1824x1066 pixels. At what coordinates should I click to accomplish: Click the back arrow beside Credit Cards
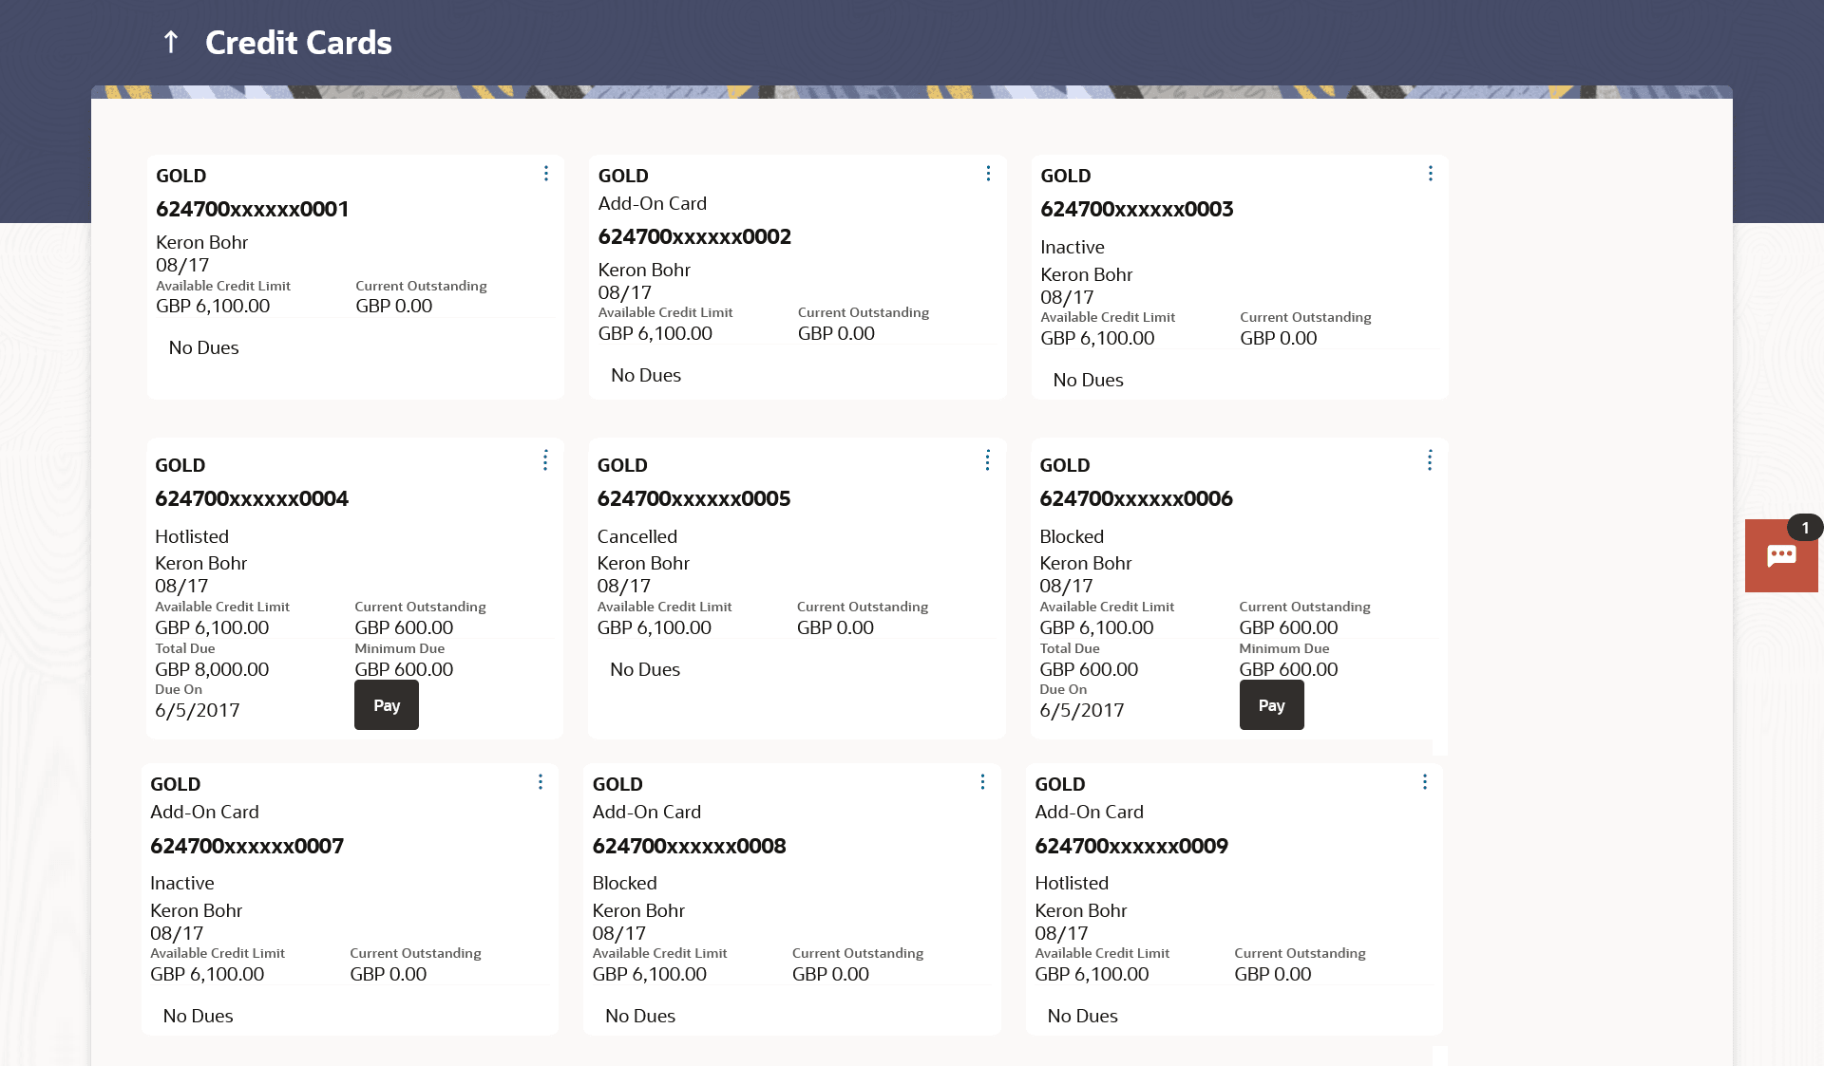pyautogui.click(x=171, y=42)
